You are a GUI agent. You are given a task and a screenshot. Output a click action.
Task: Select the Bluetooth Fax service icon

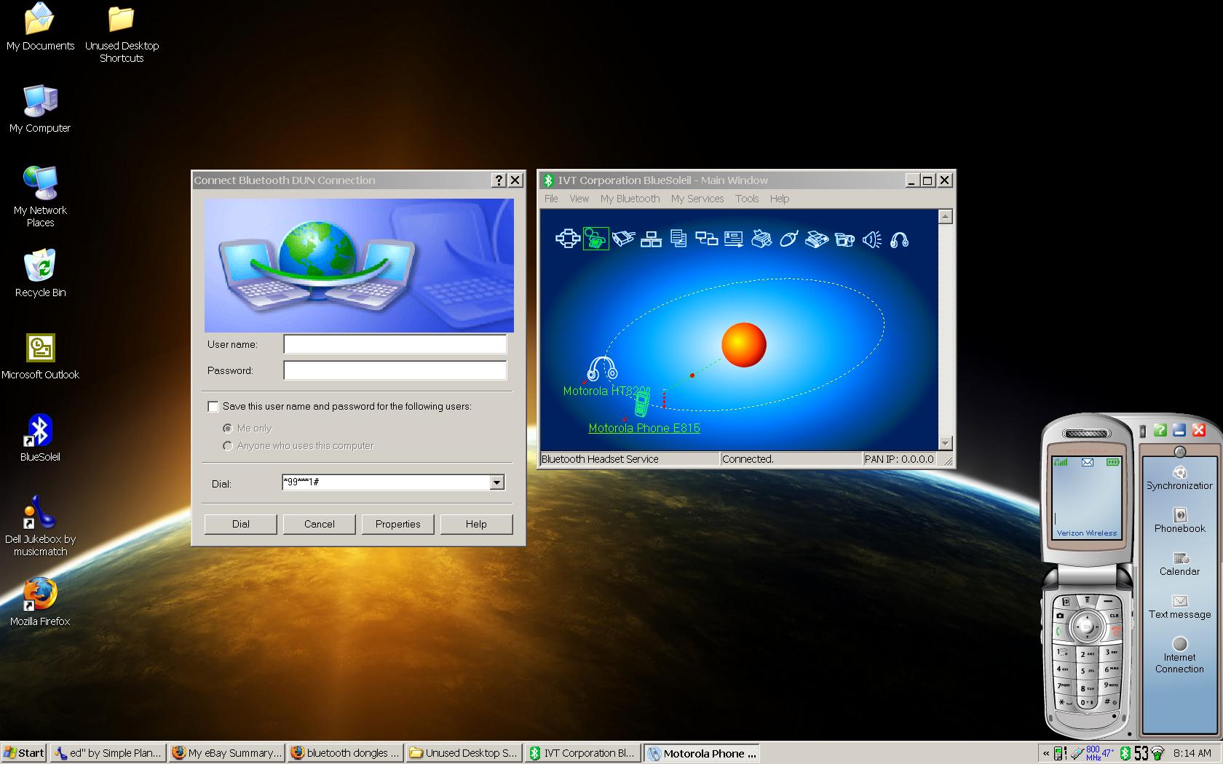[x=817, y=239]
